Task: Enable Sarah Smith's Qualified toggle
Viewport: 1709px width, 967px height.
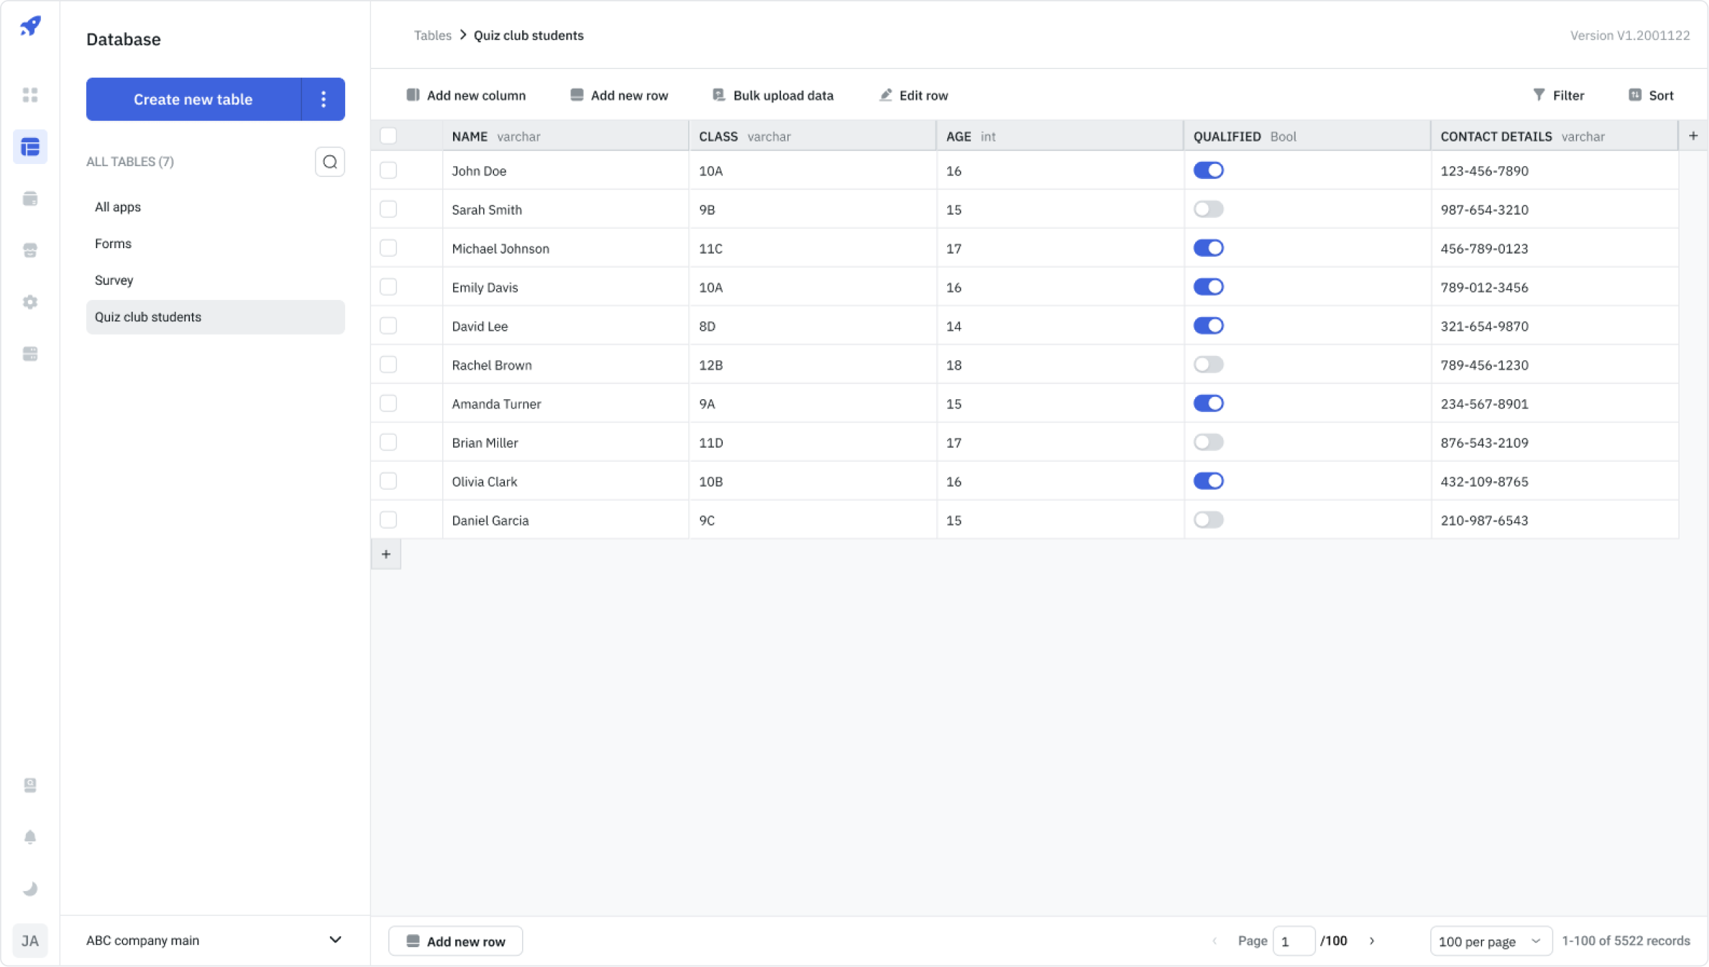Action: pos(1209,209)
